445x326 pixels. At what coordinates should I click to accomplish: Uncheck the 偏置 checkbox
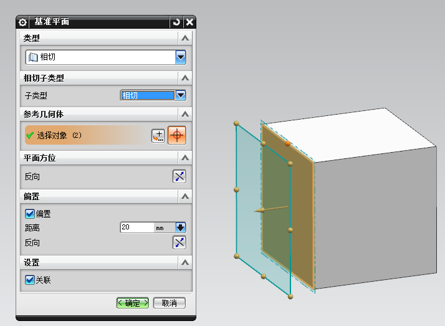30,214
